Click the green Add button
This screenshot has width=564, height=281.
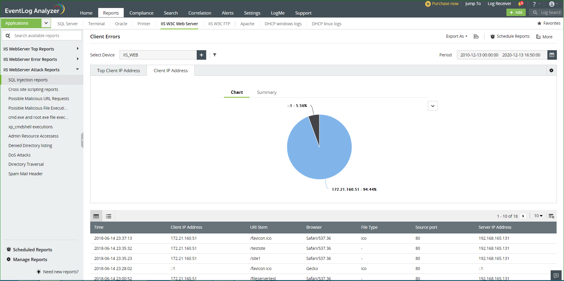pos(516,12)
